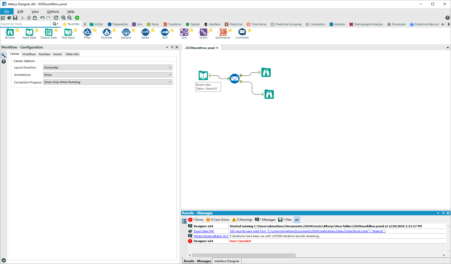This screenshot has width=451, height=264.
Task: Run the workflow with the green play button
Action: click(x=77, y=18)
